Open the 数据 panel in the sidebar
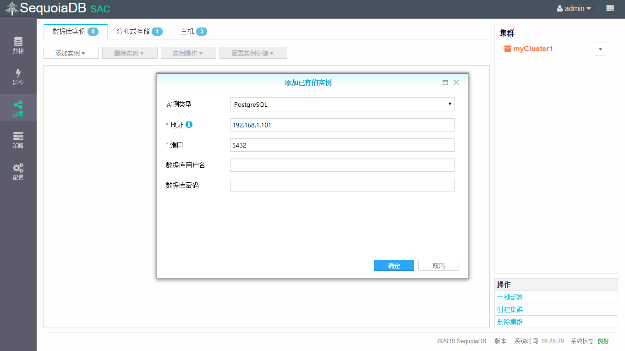This screenshot has width=625, height=351. (18, 44)
